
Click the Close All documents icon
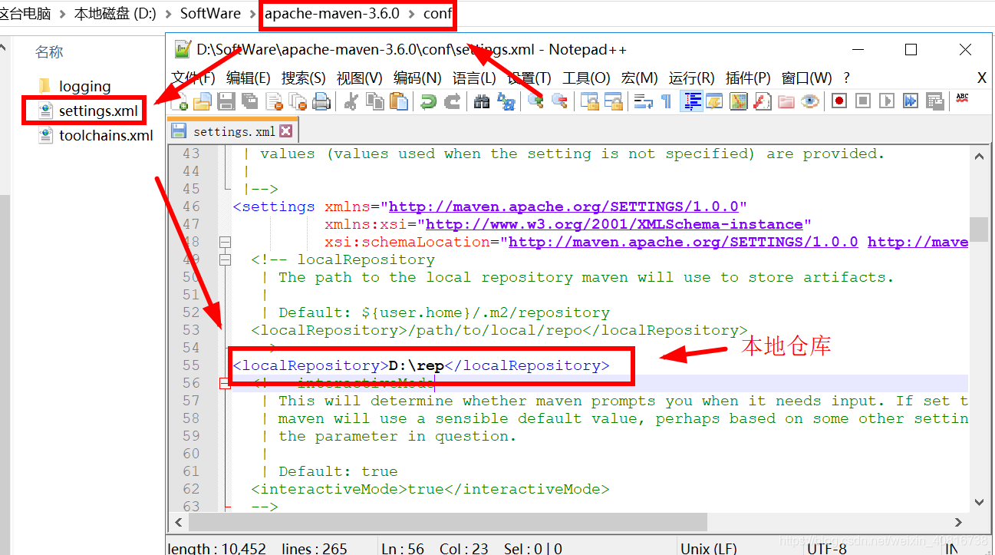click(x=298, y=101)
